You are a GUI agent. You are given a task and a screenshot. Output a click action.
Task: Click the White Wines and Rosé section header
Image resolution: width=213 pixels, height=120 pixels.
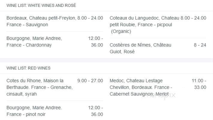point(41,5)
